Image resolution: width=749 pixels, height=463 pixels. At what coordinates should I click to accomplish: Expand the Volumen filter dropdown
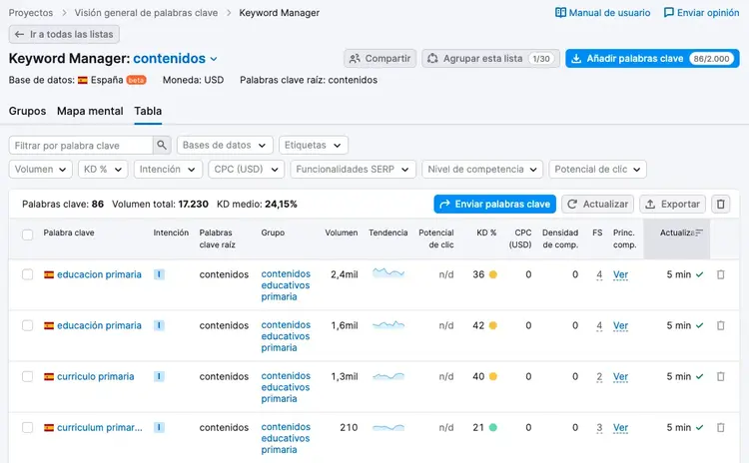point(41,169)
